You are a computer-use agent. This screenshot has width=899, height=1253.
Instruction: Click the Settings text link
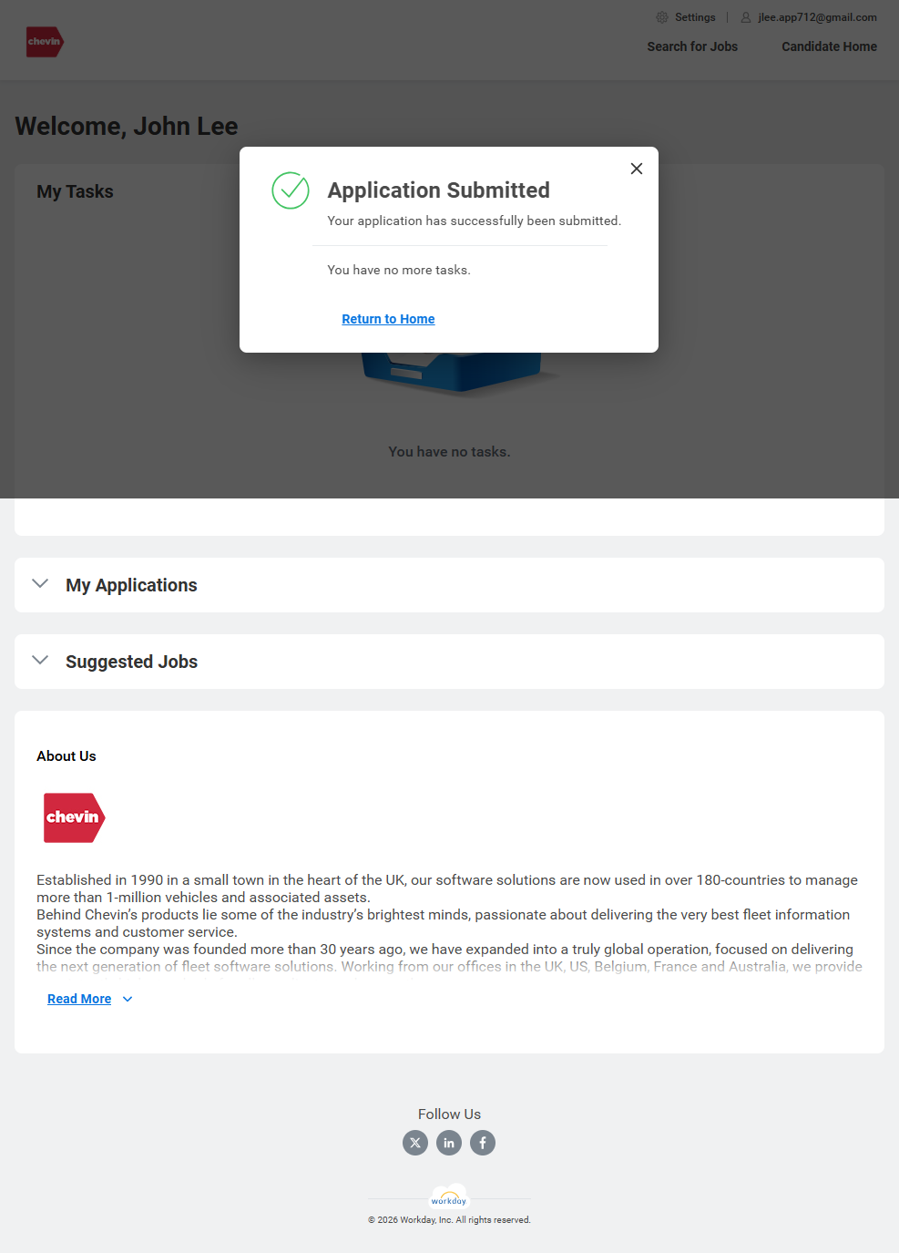coord(695,17)
